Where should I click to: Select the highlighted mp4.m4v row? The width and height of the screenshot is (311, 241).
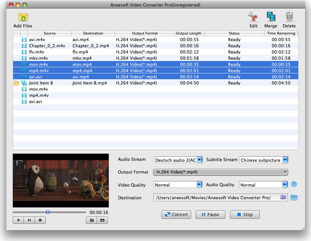[x=156, y=71]
